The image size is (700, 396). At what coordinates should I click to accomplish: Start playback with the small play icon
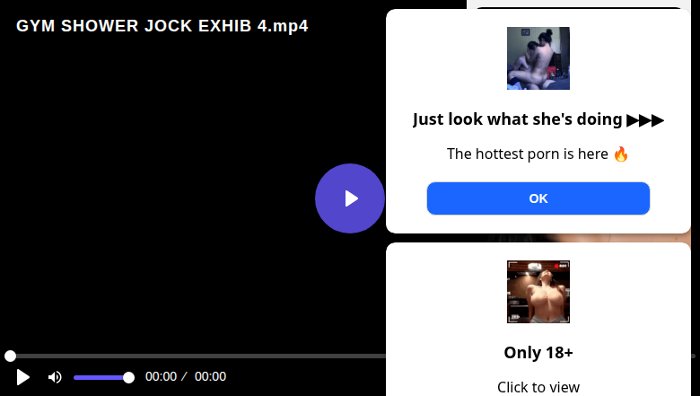point(22,377)
